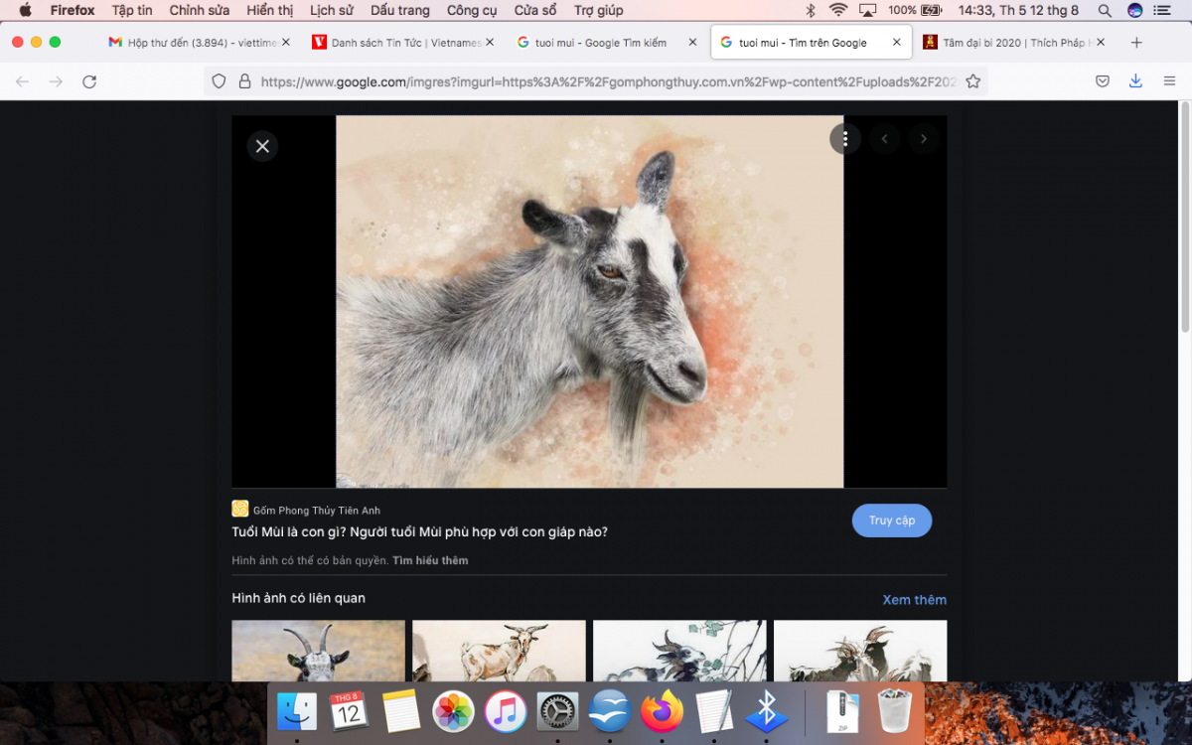Open the Firefox hamburger menu
The height and width of the screenshot is (745, 1192).
[1169, 81]
